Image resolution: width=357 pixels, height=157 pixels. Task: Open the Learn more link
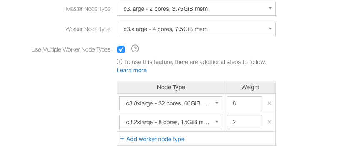(132, 70)
